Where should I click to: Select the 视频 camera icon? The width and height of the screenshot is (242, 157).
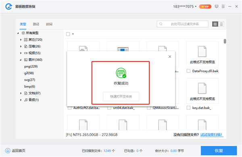[26, 53]
